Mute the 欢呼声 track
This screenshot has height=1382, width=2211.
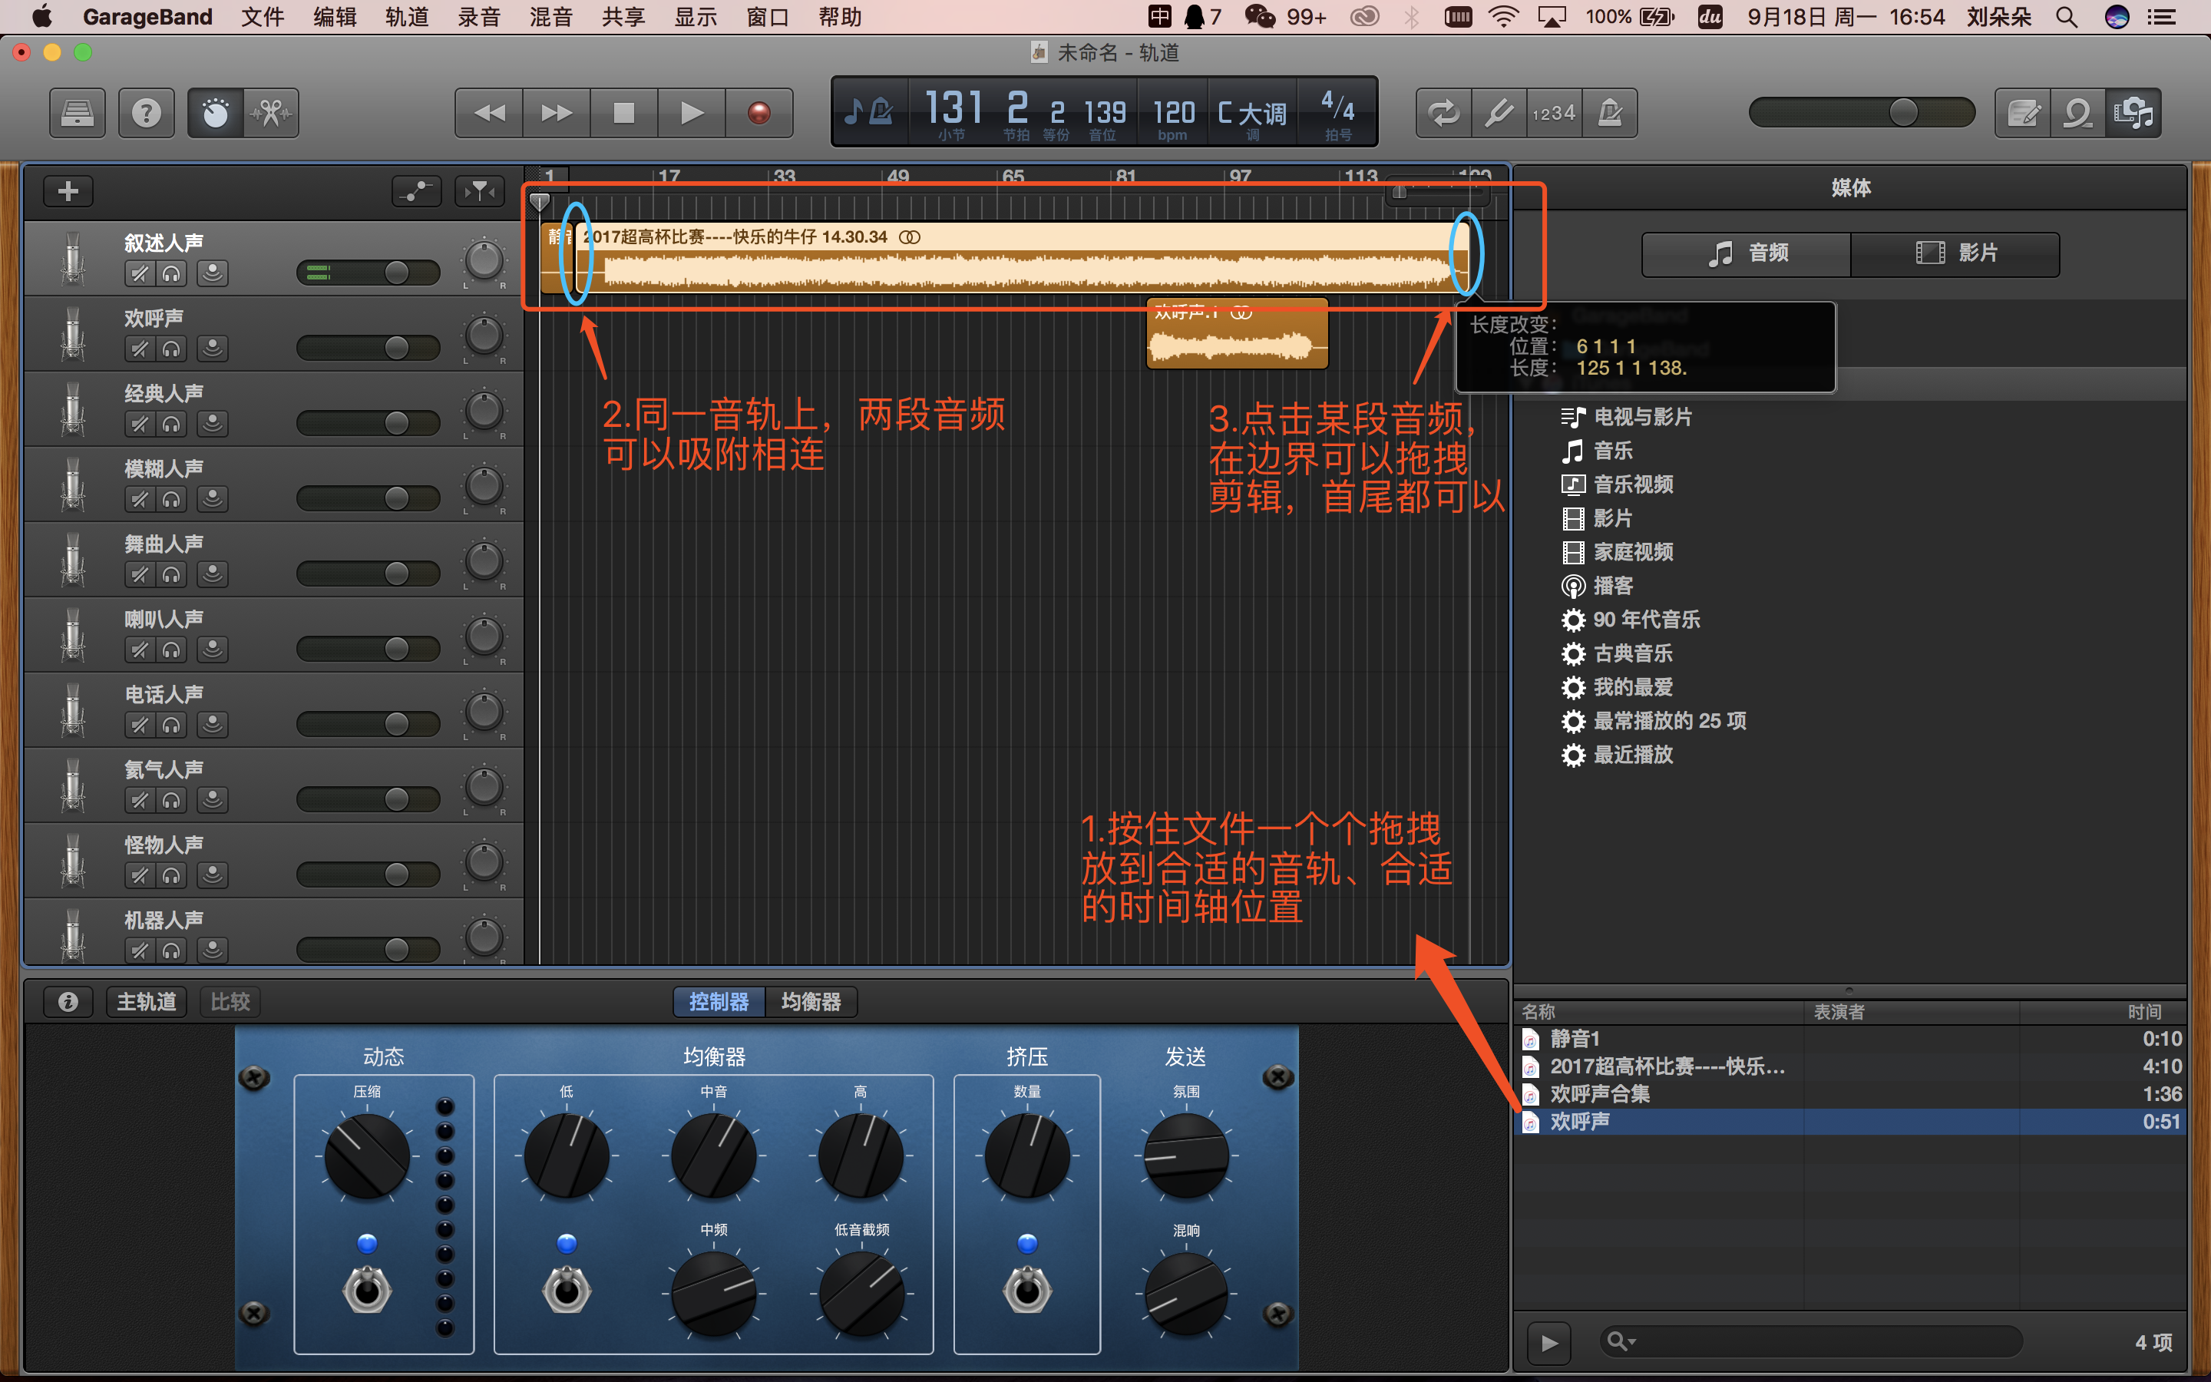(x=139, y=349)
